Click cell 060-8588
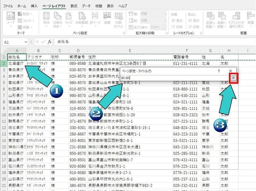This screenshot has height=191, width=256. pyautogui.click(x=78, y=64)
